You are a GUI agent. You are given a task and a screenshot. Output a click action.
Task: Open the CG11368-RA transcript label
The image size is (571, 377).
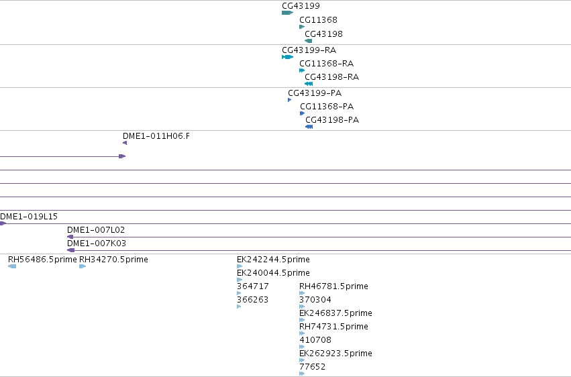click(x=326, y=63)
